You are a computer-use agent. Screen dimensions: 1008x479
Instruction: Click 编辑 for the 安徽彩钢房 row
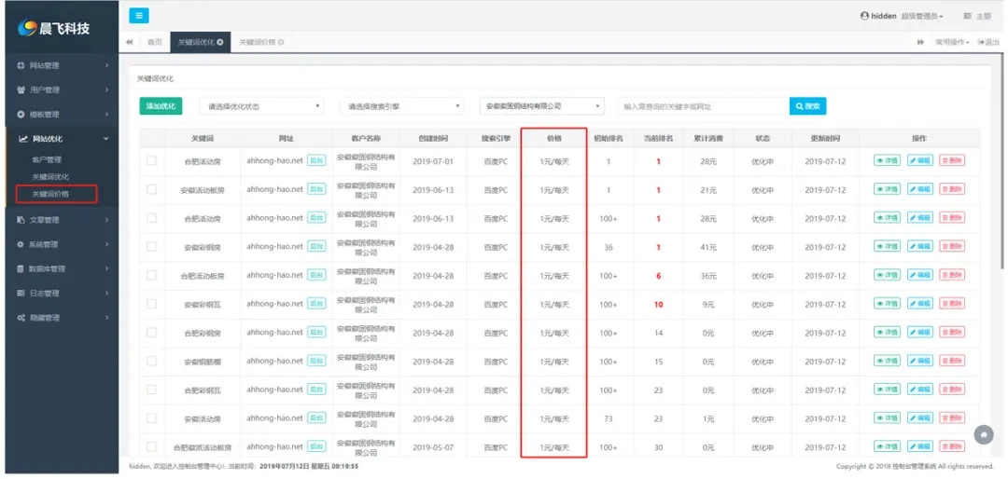point(920,247)
